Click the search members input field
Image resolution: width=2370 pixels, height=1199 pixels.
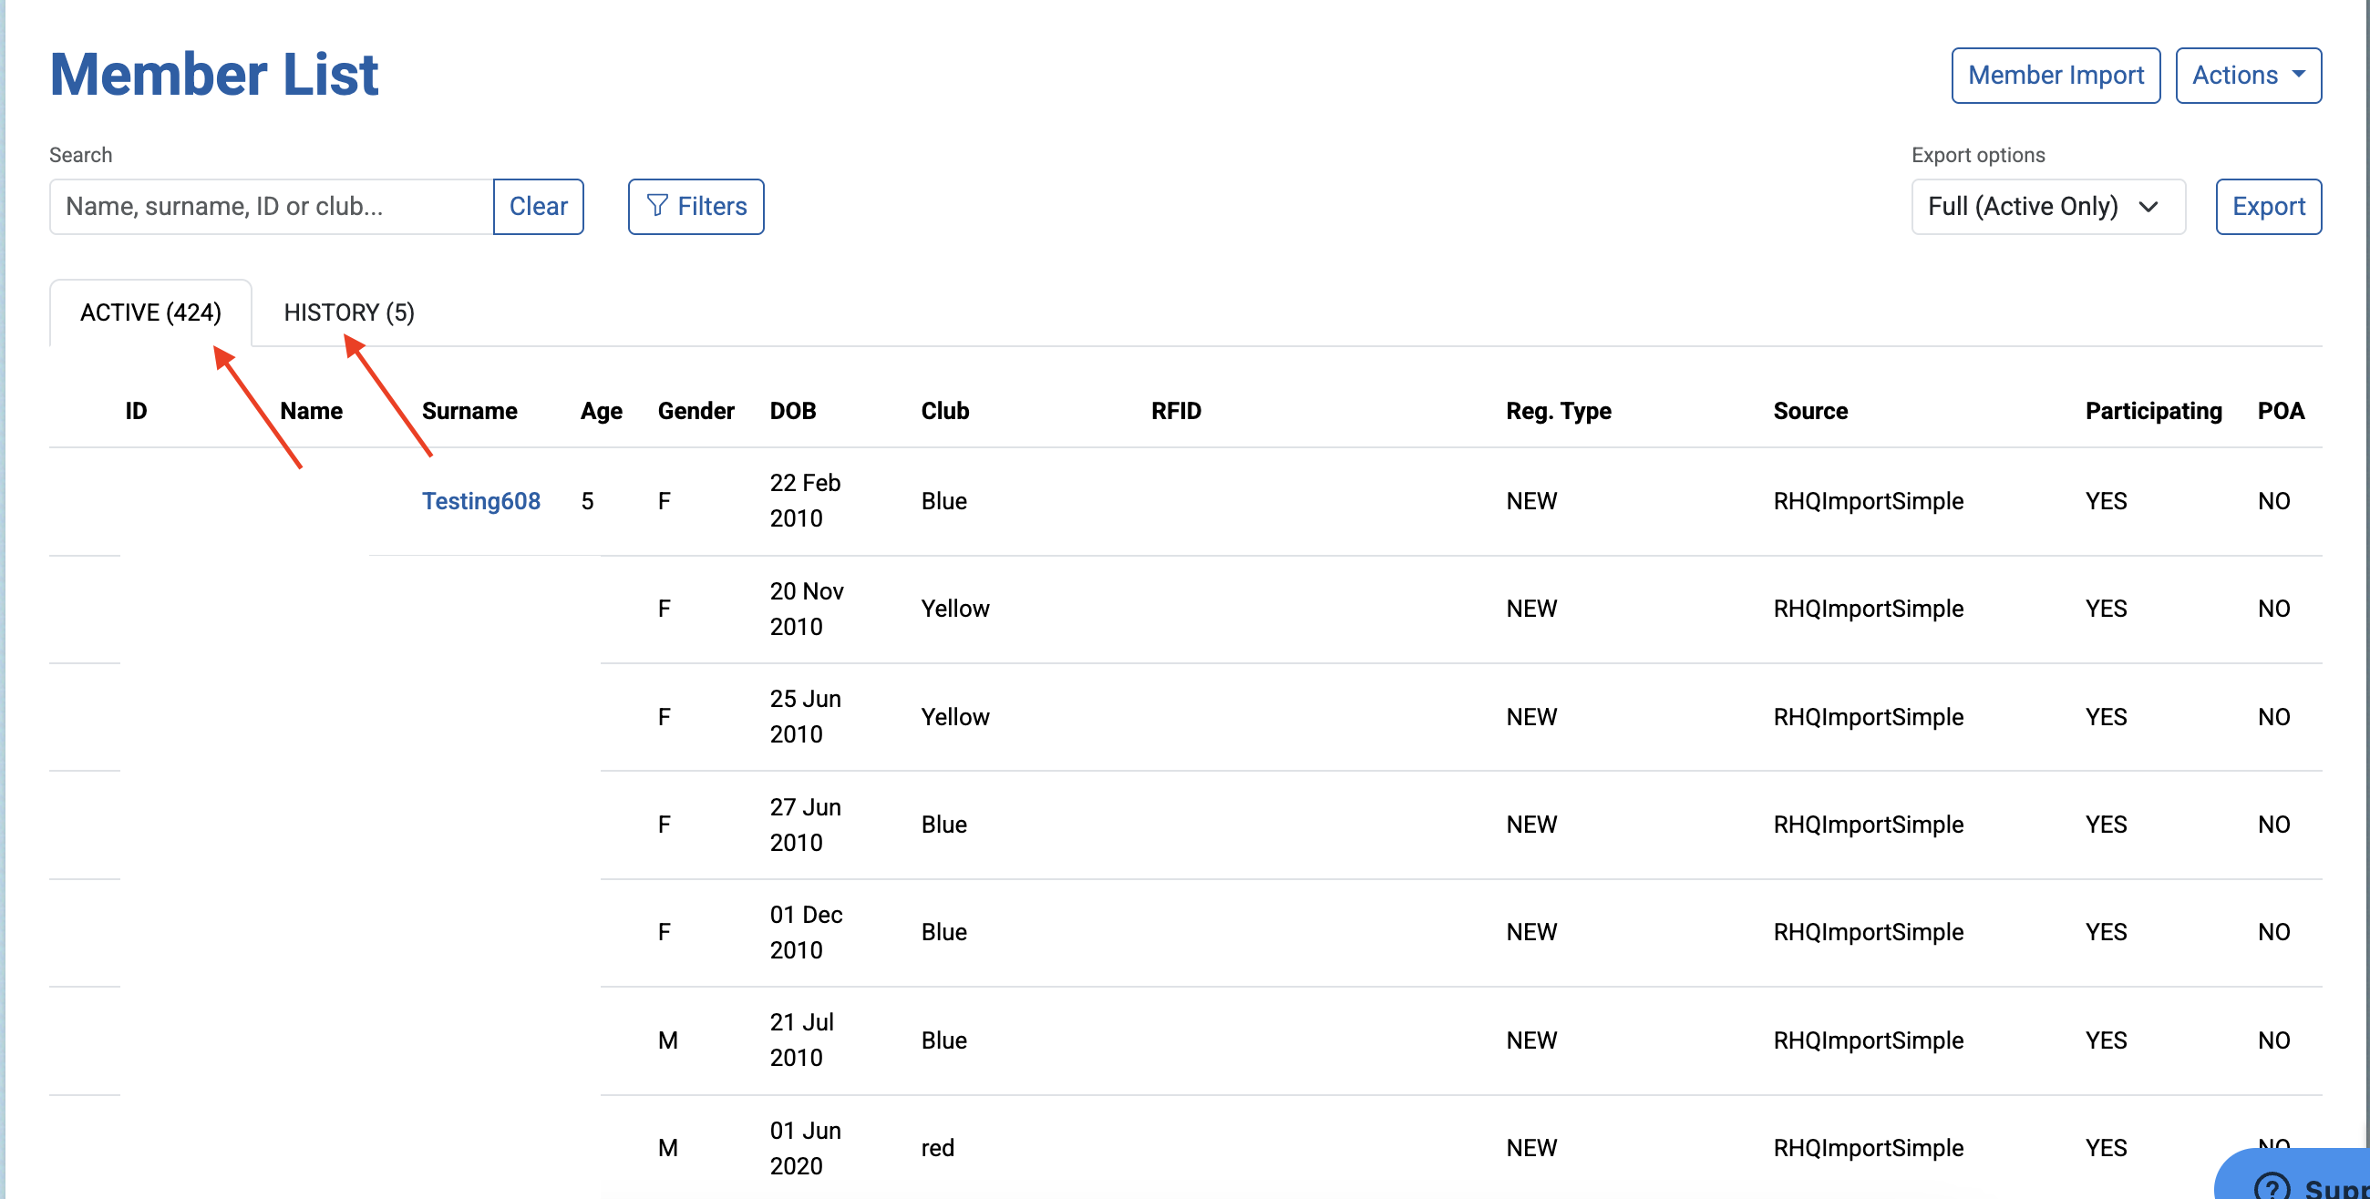pyautogui.click(x=272, y=206)
